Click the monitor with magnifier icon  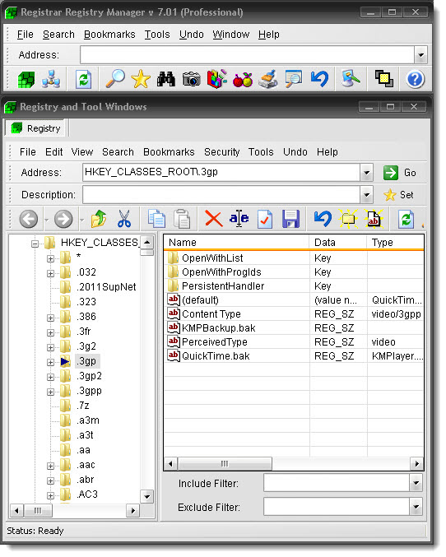point(293,79)
